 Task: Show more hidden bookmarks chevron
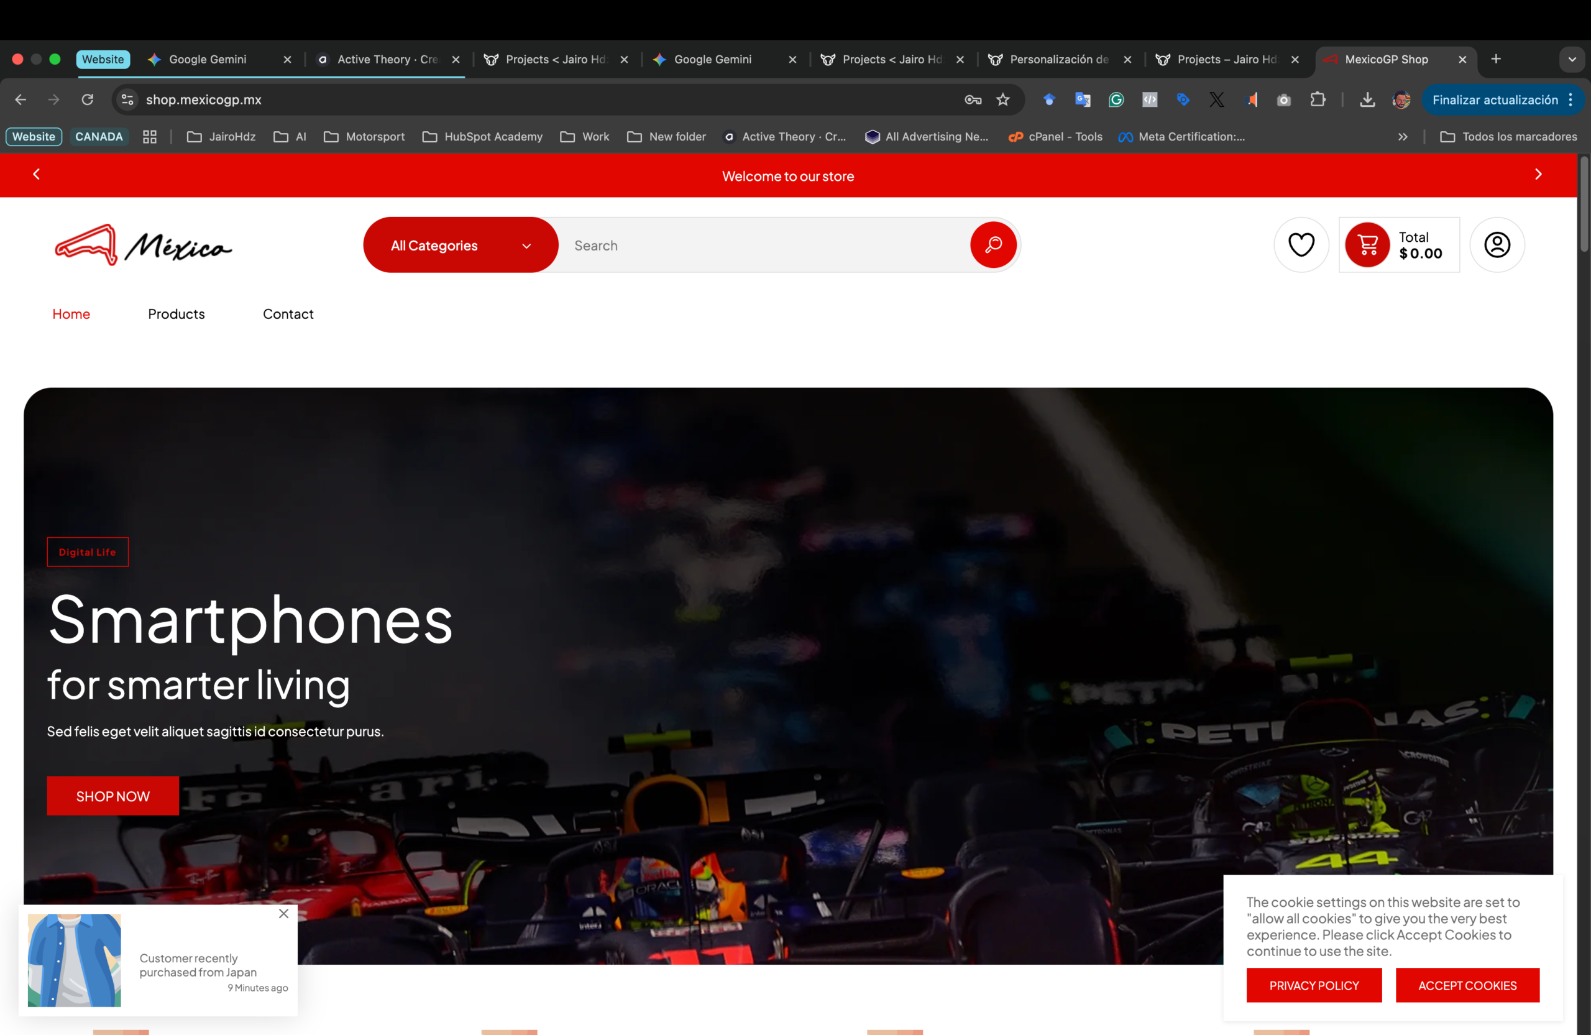(1402, 136)
